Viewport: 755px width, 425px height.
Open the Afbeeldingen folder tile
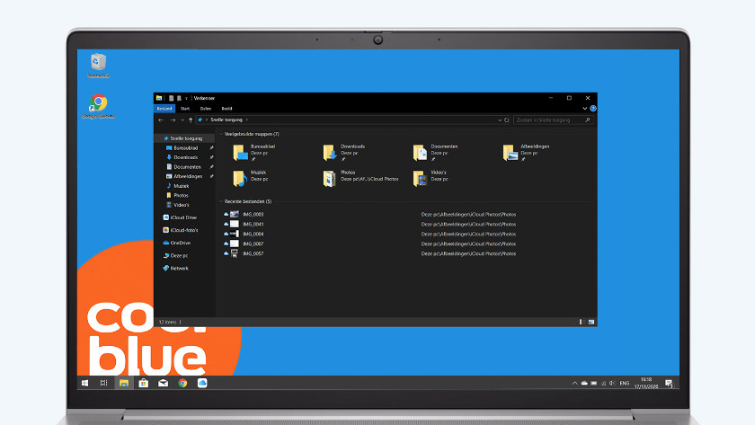point(525,152)
